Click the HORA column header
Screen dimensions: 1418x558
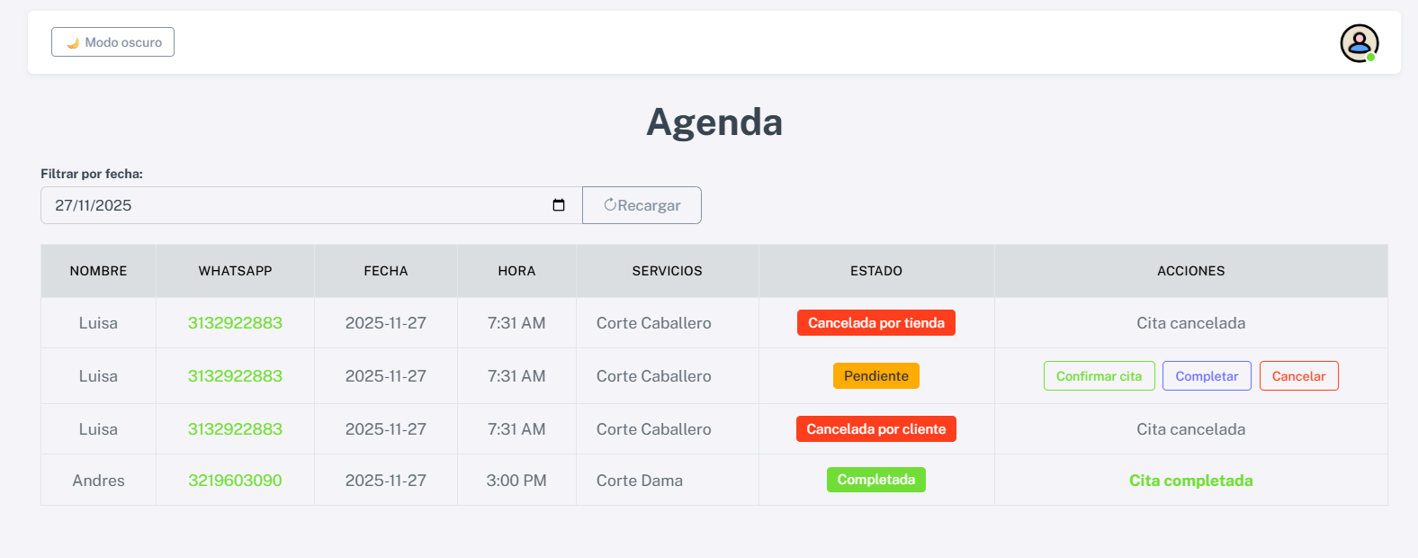516,271
